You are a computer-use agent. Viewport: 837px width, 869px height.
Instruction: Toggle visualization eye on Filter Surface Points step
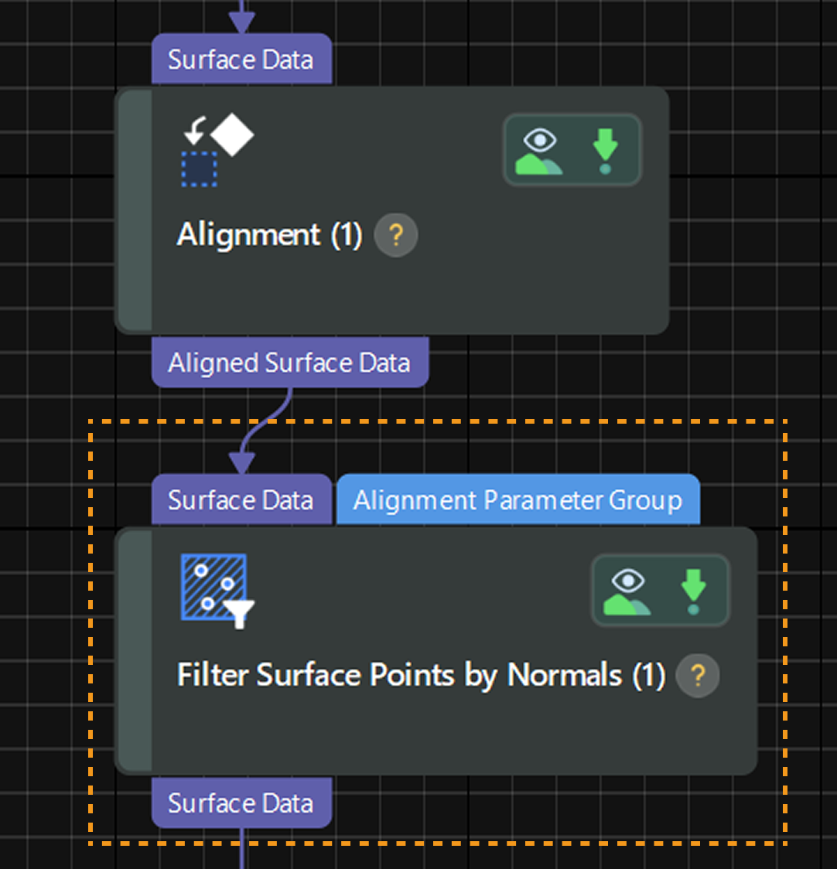tap(627, 591)
